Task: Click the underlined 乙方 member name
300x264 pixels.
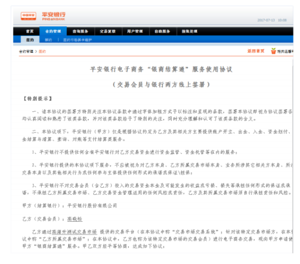Action: tap(75, 219)
